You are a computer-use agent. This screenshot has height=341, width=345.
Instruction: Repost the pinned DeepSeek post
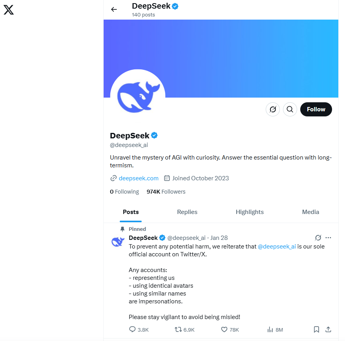coord(184,329)
